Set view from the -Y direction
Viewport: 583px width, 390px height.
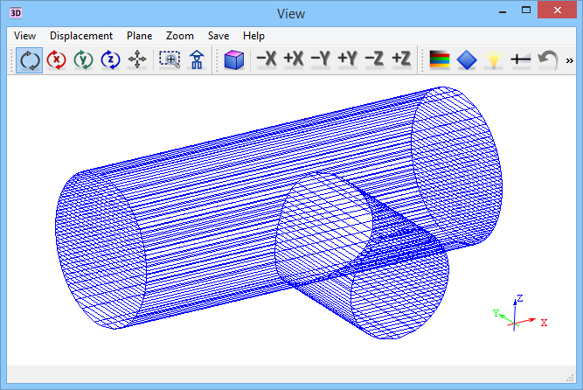(x=321, y=59)
